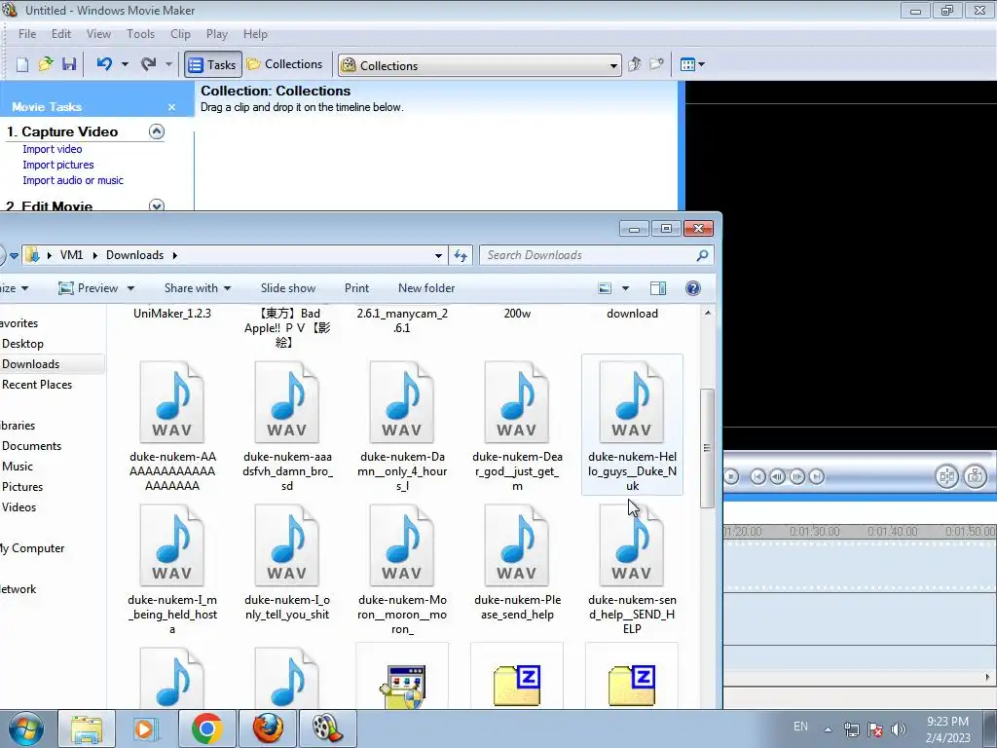Open the Share with dropdown
This screenshot has height=748, width=997.
click(197, 288)
